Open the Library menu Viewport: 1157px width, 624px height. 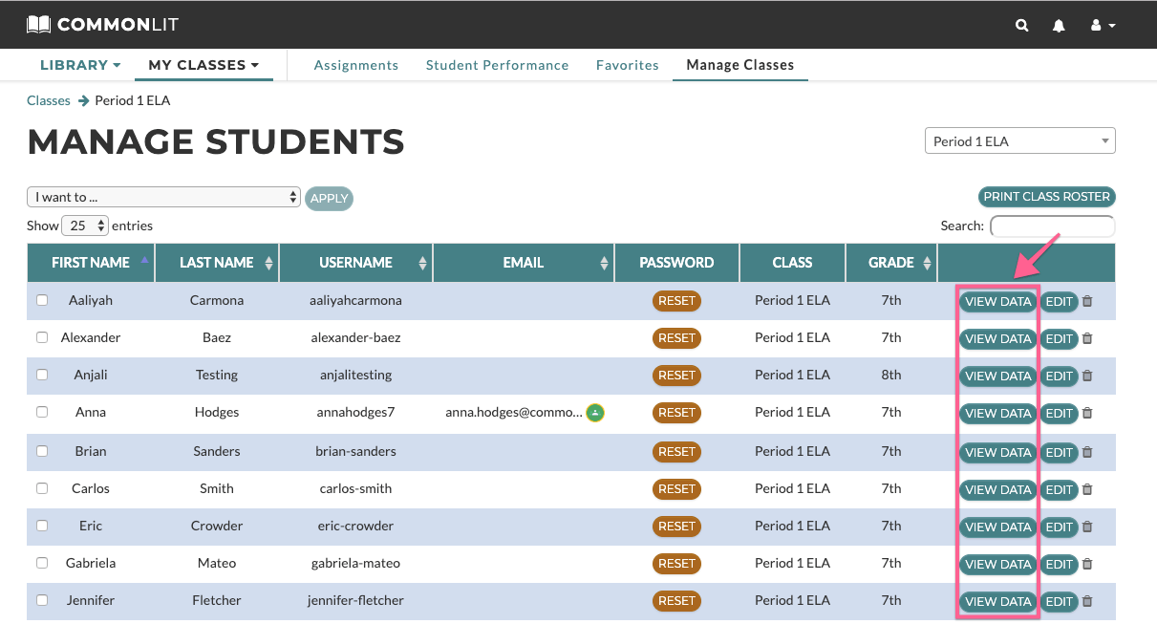pyautogui.click(x=80, y=65)
